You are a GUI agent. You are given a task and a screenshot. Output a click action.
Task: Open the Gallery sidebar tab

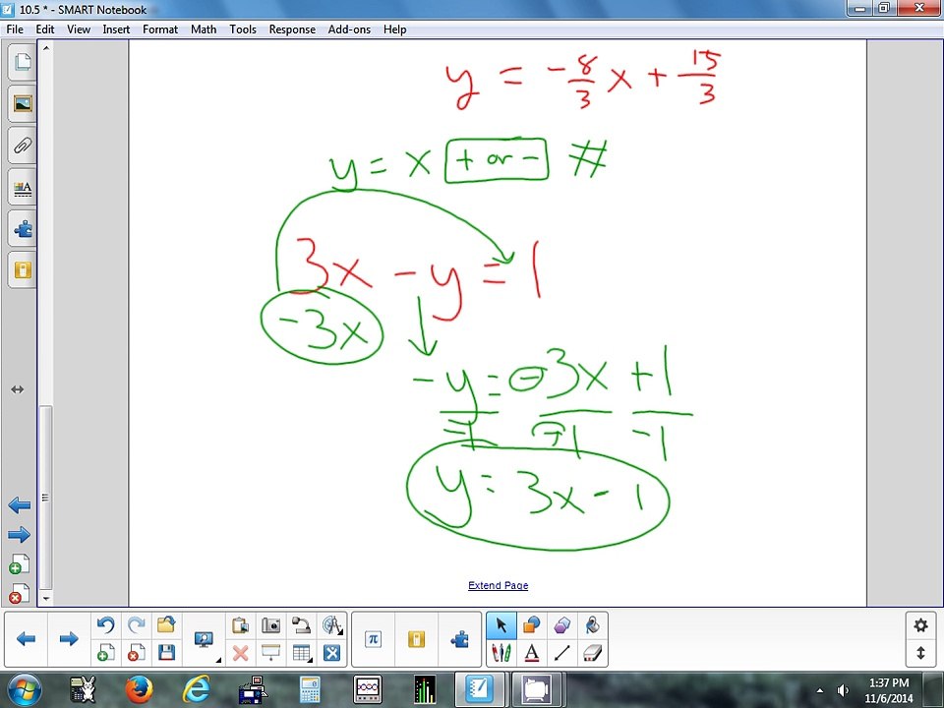click(x=23, y=103)
